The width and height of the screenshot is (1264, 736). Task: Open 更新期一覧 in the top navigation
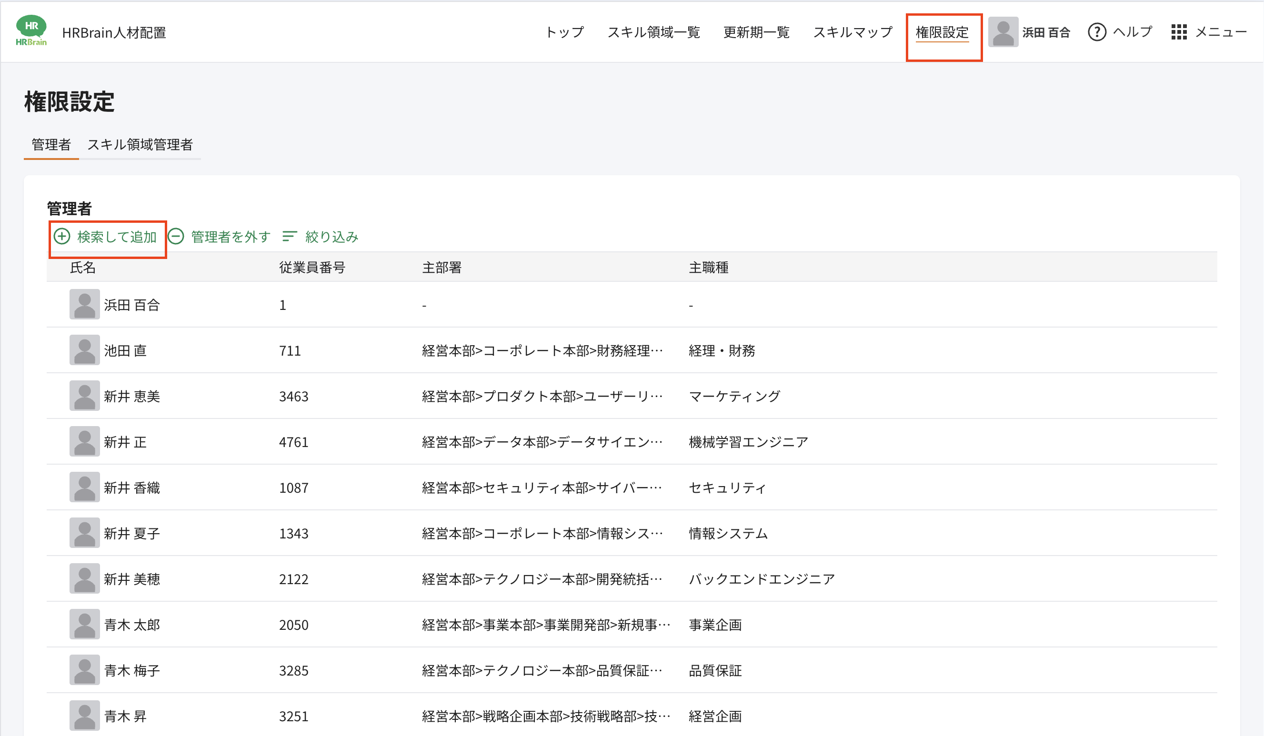click(756, 32)
